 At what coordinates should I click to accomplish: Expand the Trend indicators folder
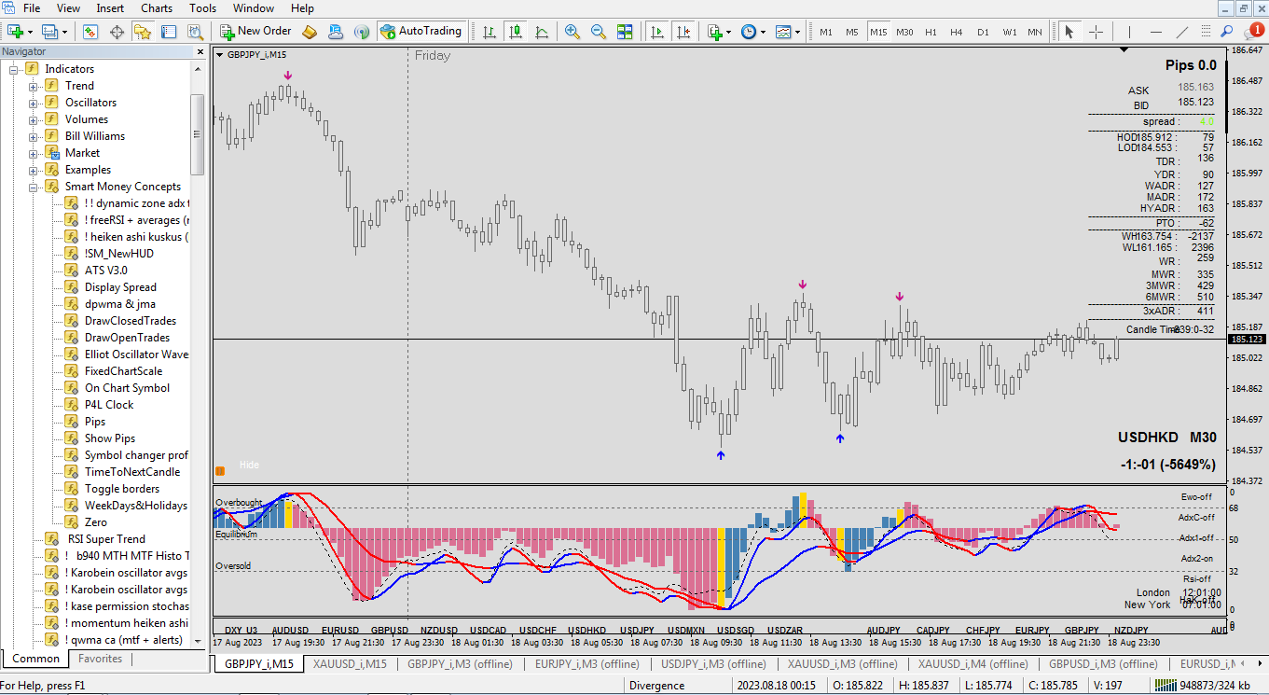click(x=33, y=86)
